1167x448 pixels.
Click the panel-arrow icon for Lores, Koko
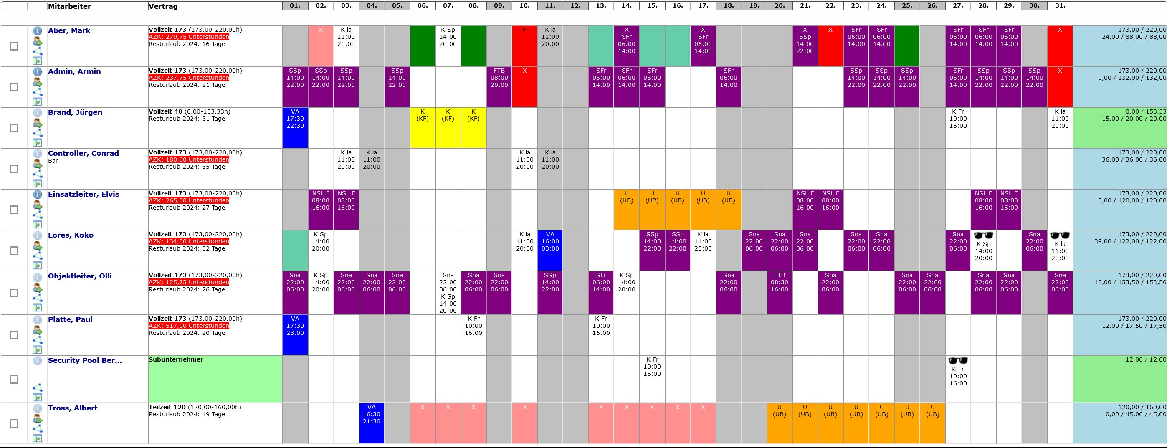click(x=38, y=266)
